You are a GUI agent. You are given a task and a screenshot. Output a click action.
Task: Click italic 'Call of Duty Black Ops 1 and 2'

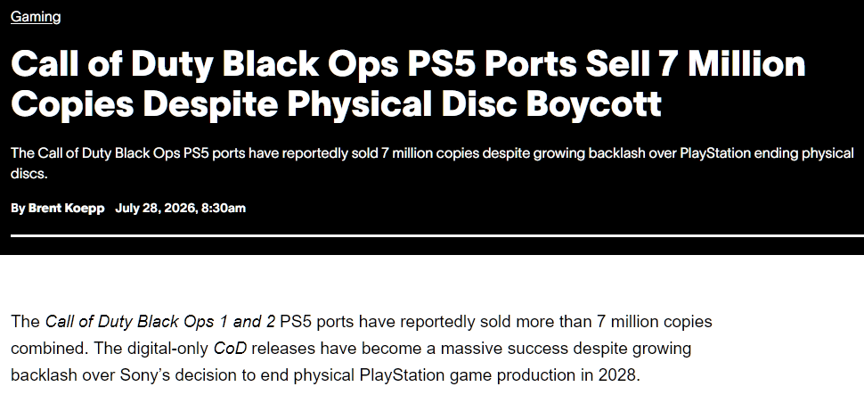[x=159, y=321]
